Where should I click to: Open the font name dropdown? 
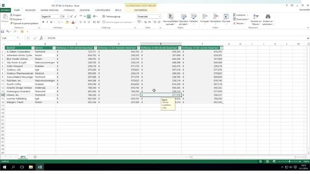pos(60,16)
